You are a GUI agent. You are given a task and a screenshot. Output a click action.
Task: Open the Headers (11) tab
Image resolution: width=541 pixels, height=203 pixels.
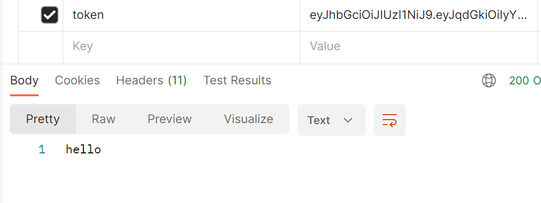[x=151, y=80]
